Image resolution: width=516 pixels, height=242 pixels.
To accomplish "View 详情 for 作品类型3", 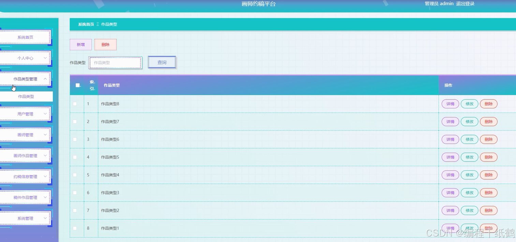I will coord(450,193).
